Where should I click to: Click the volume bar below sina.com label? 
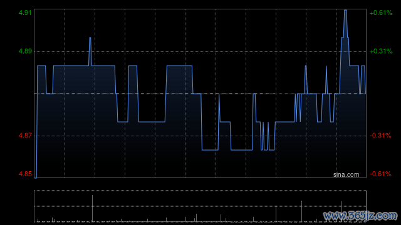[341, 211]
